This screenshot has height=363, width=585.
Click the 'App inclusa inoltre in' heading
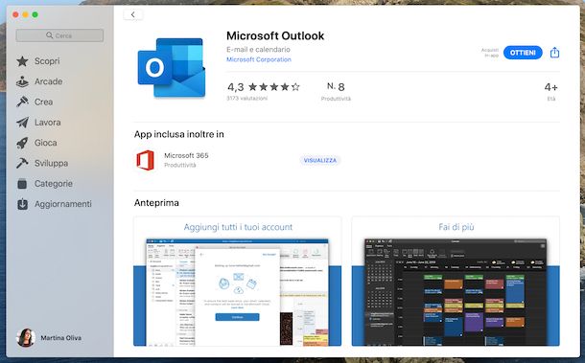tap(179, 134)
